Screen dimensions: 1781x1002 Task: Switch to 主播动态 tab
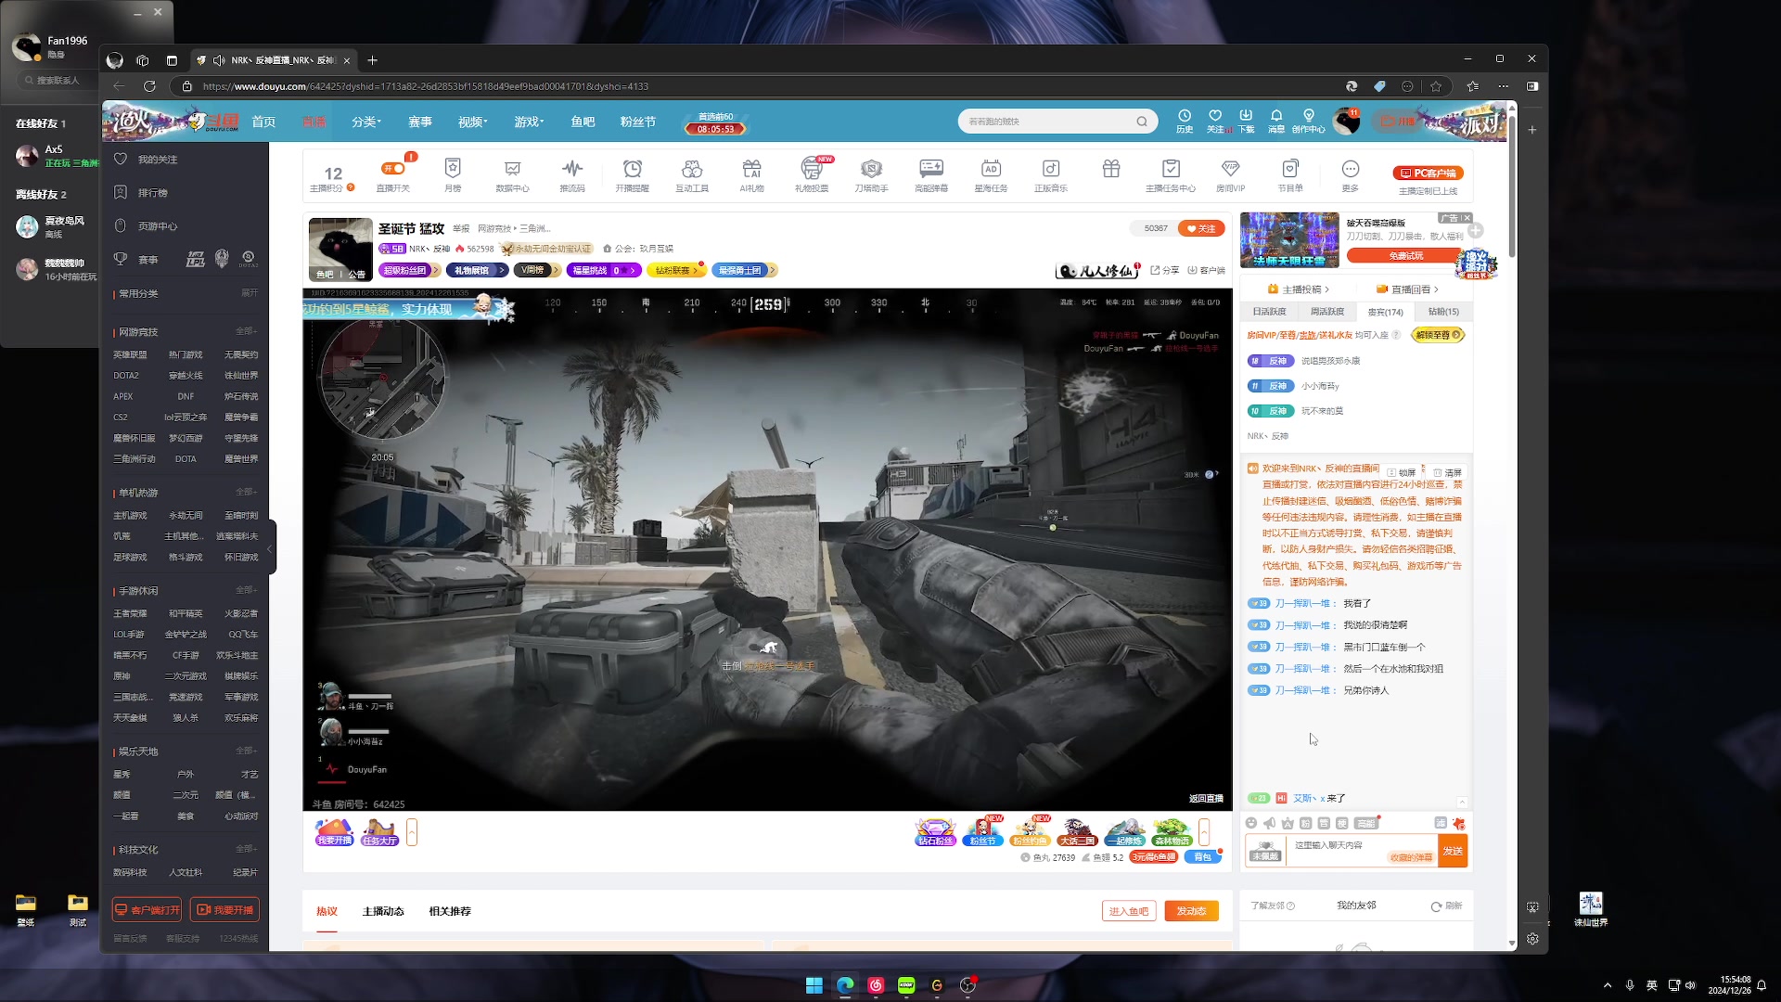pos(383,911)
